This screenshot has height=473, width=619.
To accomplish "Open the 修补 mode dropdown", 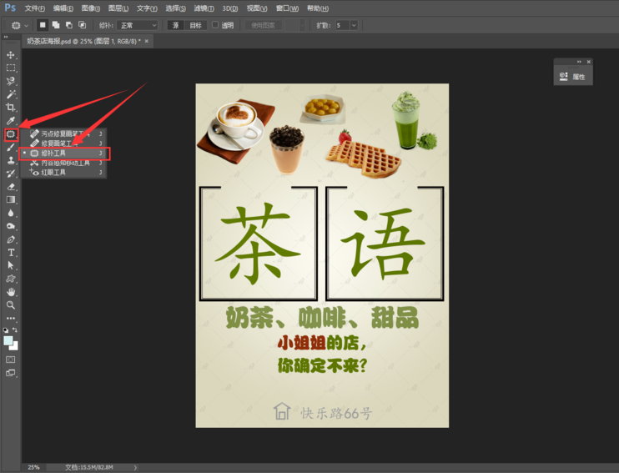I will (x=137, y=25).
